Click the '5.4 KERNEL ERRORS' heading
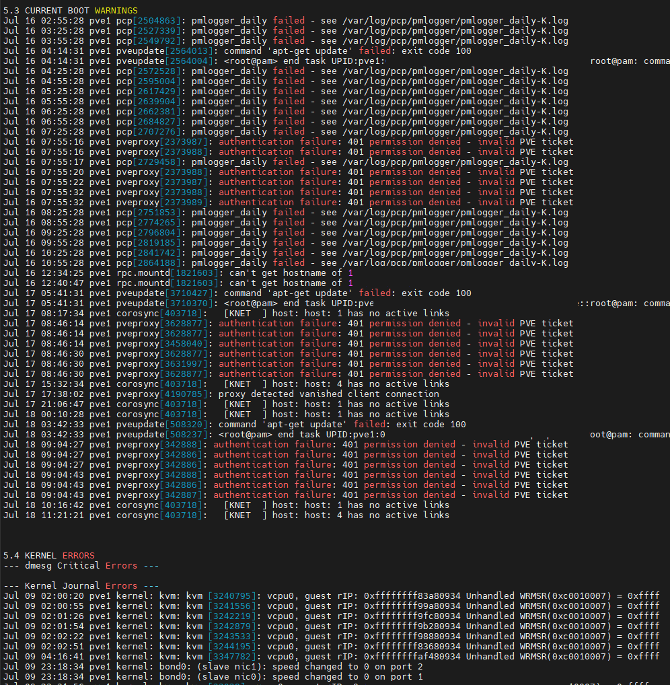This screenshot has height=685, width=670. pyautogui.click(x=49, y=556)
